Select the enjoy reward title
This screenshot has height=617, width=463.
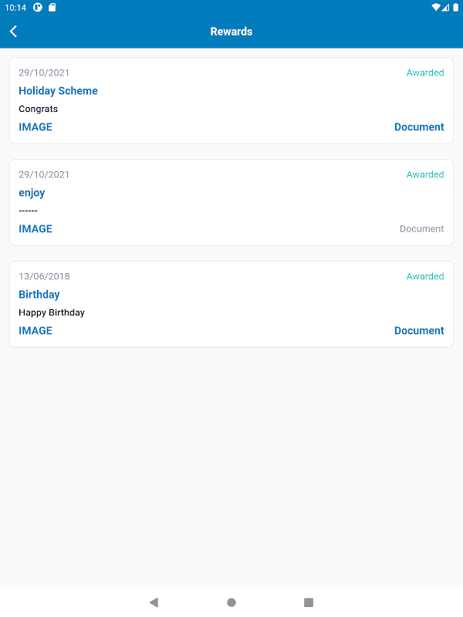coord(32,193)
